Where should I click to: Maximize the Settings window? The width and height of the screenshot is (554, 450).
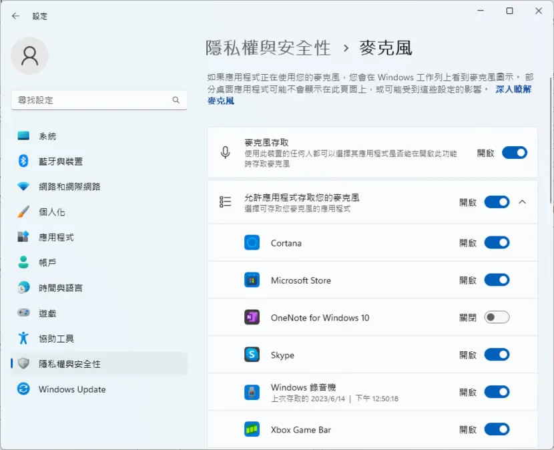pos(509,11)
